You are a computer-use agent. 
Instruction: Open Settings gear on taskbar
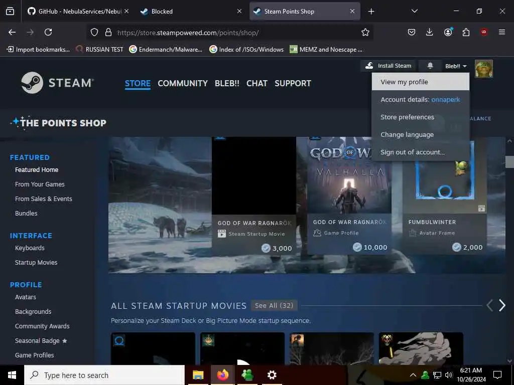272,375
